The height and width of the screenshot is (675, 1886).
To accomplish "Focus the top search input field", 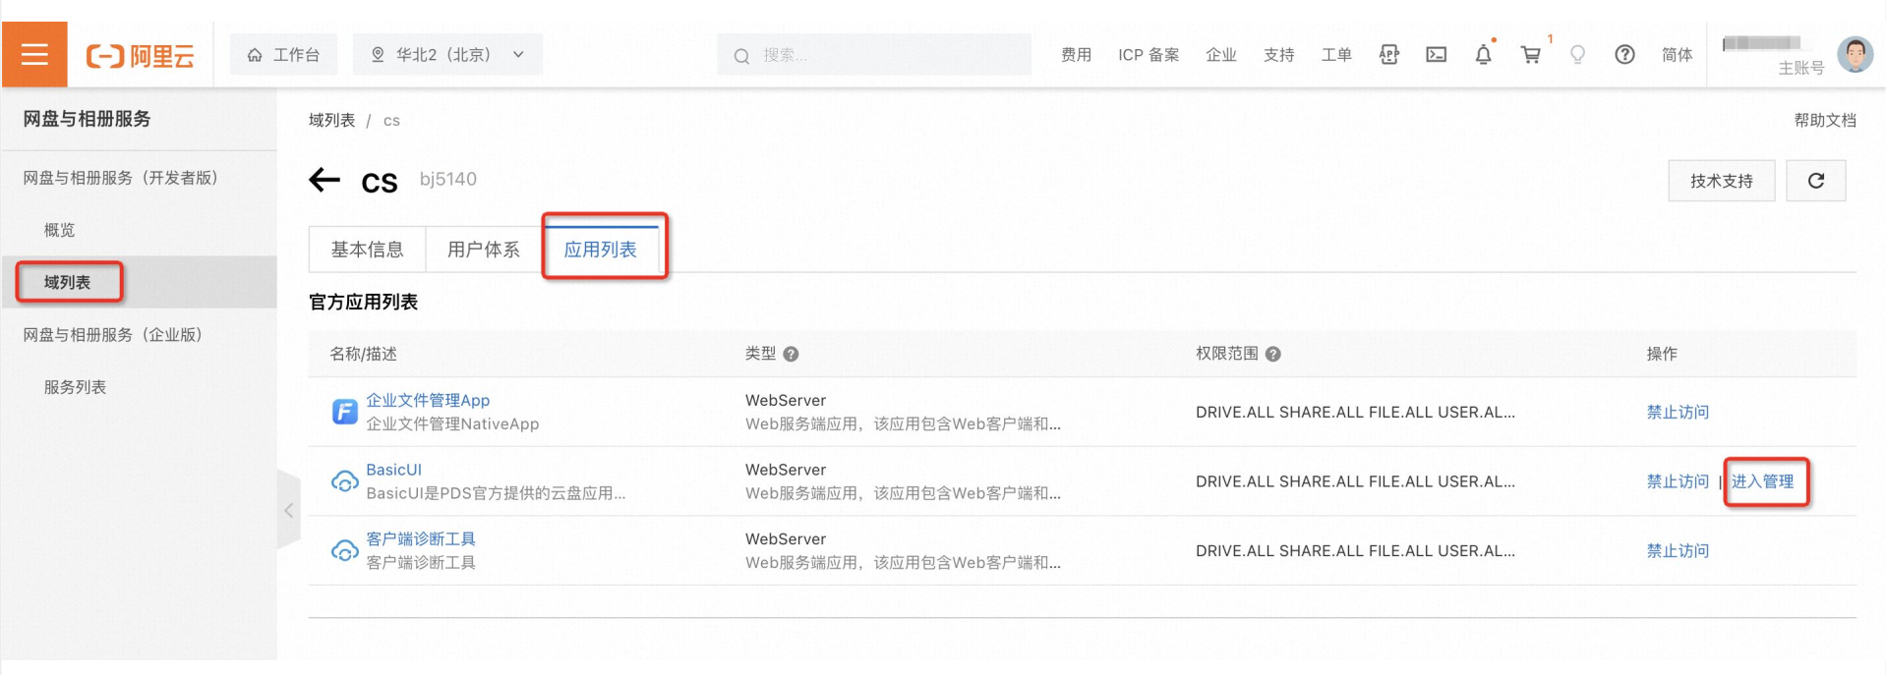I will [874, 55].
